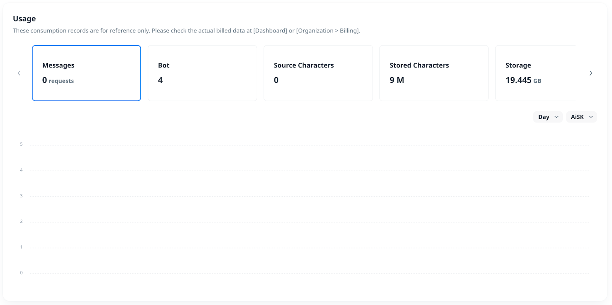Click the 19.445 GB storage value
612x305 pixels.
click(x=523, y=80)
